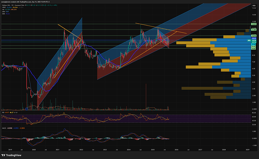Select the RSI pane legend label

(x=3, y=112)
